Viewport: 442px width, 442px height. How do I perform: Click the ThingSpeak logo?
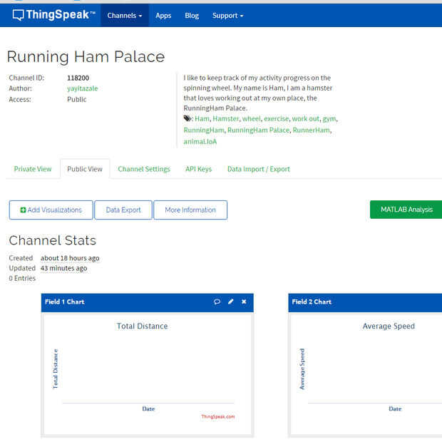click(x=54, y=15)
